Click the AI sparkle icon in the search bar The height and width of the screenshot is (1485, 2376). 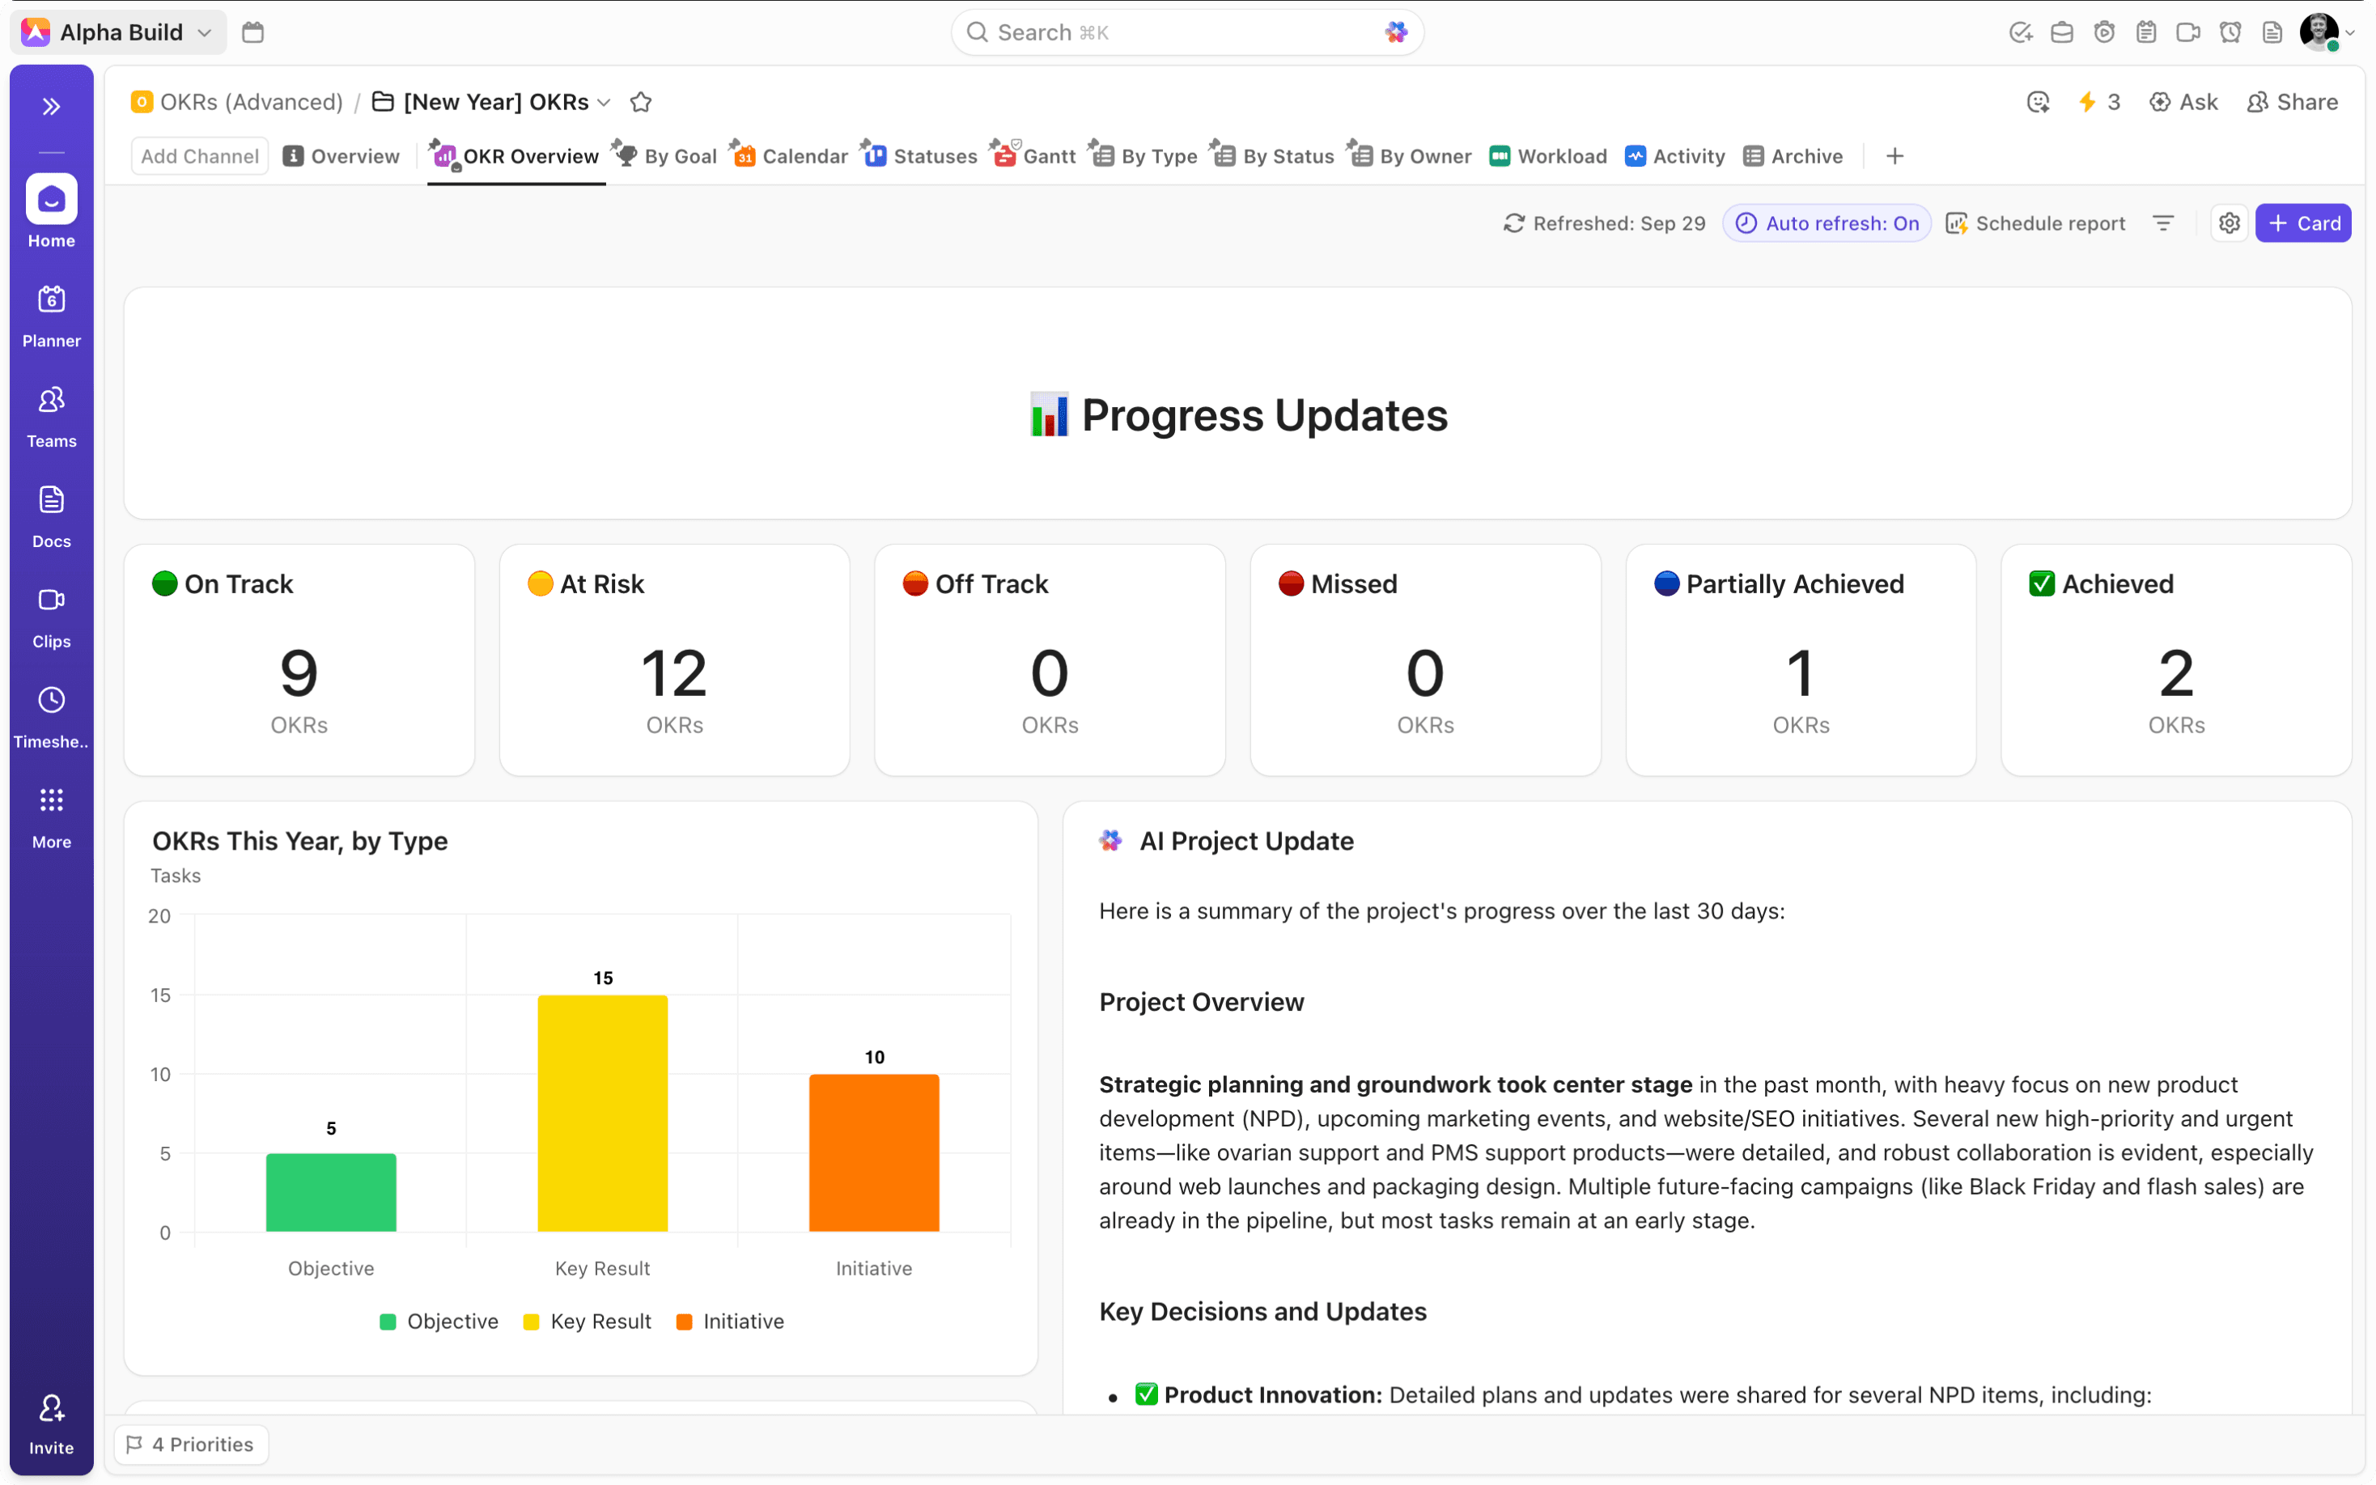1395,32
